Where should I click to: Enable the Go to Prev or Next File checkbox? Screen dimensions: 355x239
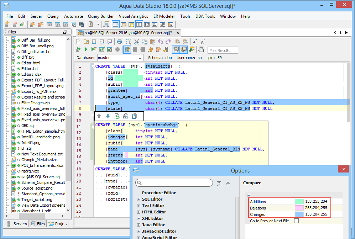coord(297,221)
